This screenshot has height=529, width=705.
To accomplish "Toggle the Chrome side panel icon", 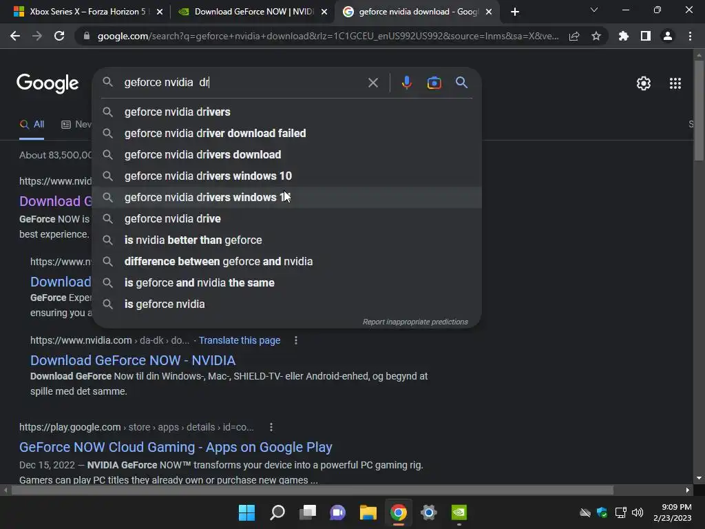I will [x=646, y=36].
